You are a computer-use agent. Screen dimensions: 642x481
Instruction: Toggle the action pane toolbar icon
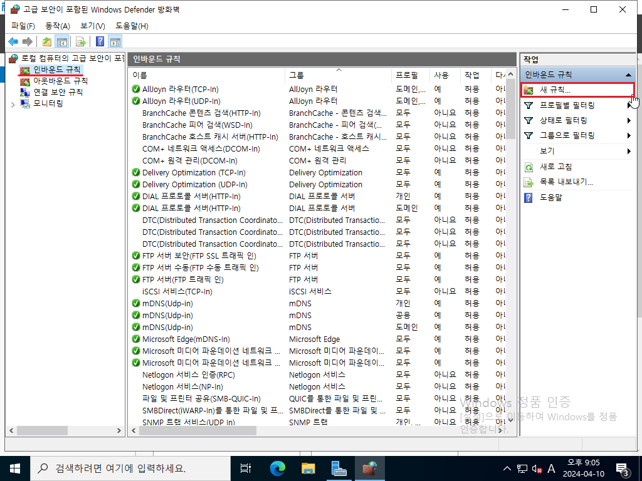(x=115, y=41)
